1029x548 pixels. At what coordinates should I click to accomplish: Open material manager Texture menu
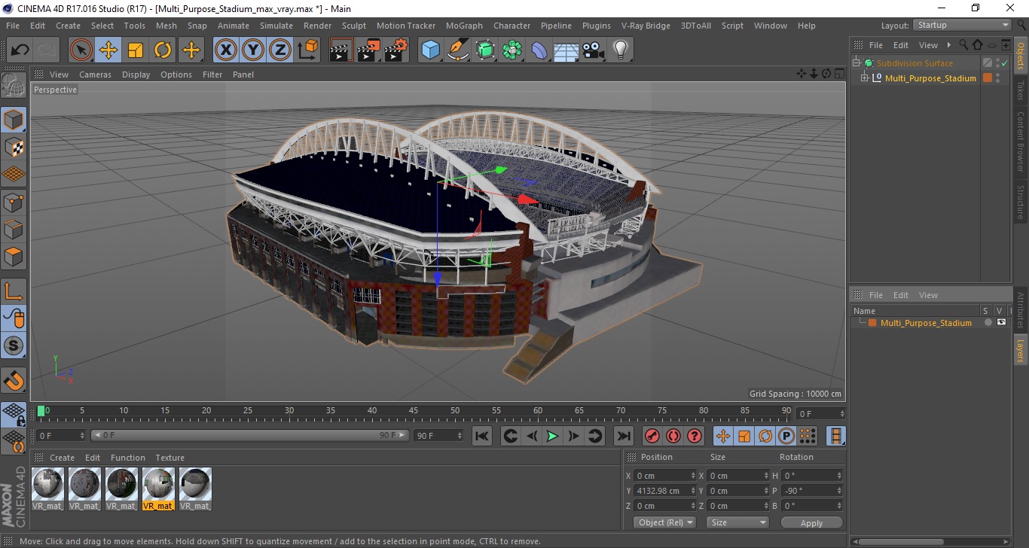coord(169,458)
